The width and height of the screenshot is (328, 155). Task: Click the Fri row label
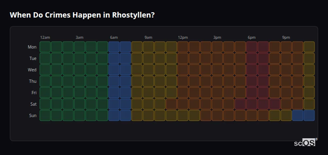(x=34, y=93)
